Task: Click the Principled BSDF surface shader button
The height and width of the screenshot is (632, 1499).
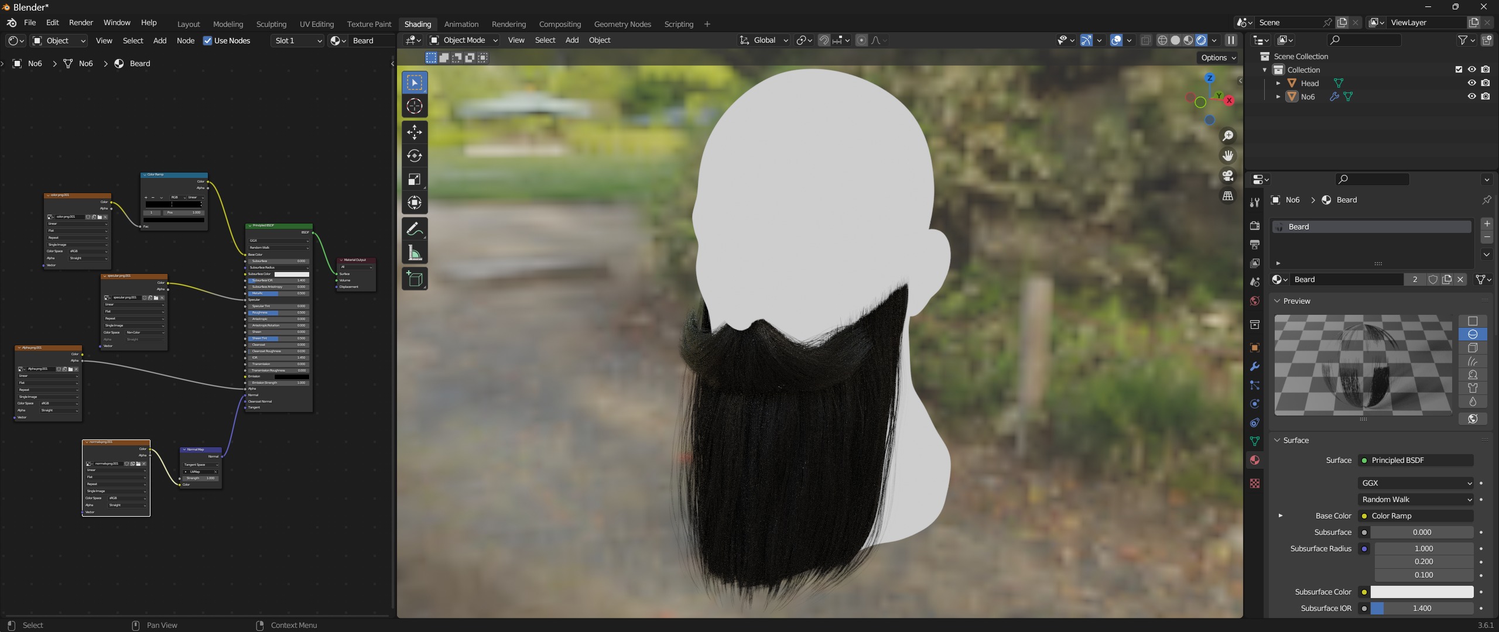Action: [x=1415, y=461]
